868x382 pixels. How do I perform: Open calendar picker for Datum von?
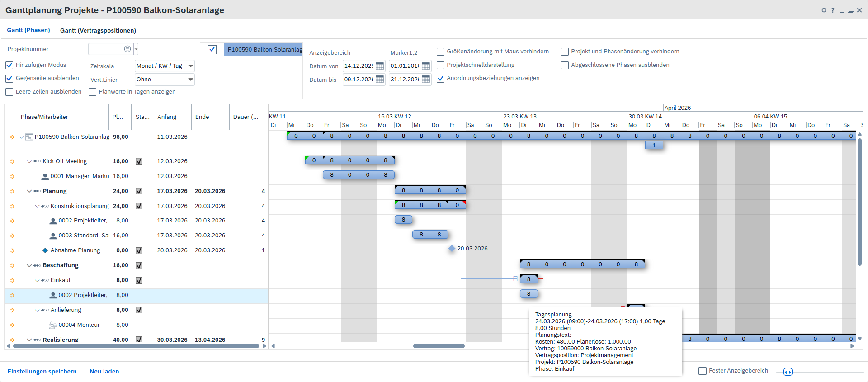pyautogui.click(x=380, y=66)
